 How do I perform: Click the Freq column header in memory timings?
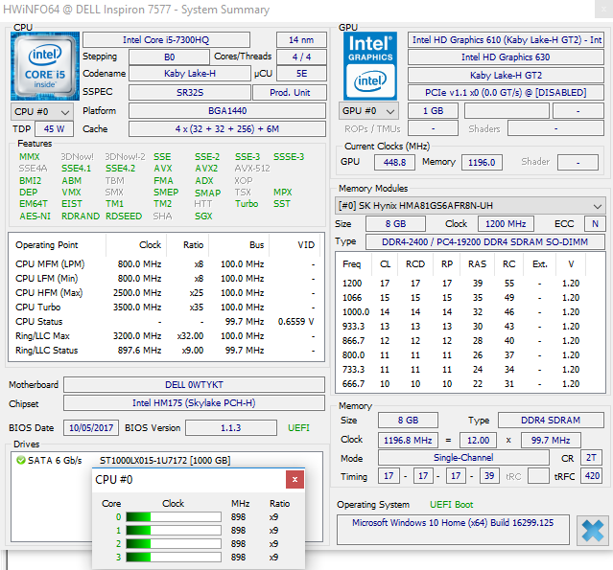[x=351, y=264]
